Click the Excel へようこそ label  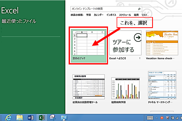(118, 58)
